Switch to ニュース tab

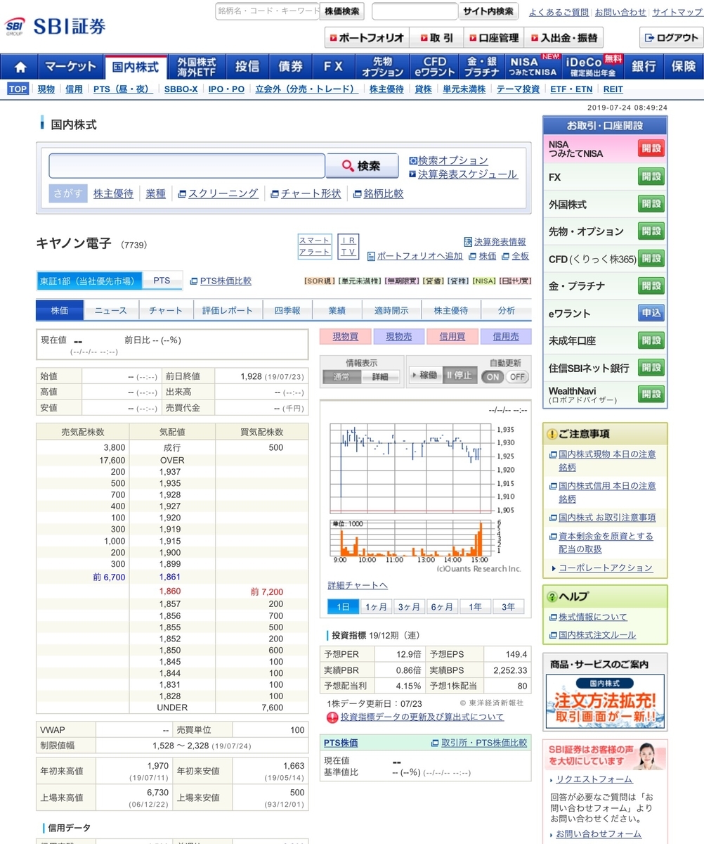(x=111, y=310)
